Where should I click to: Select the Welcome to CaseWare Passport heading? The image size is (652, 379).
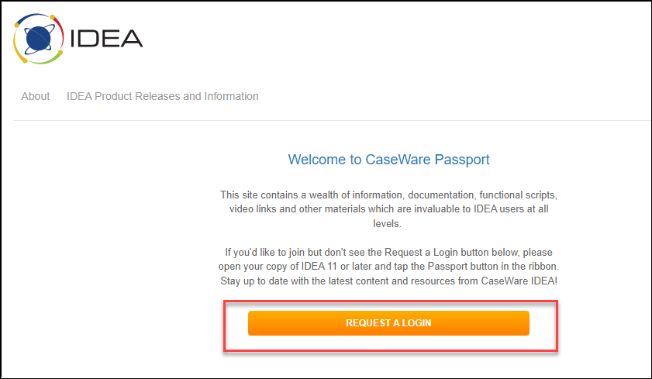coord(388,160)
